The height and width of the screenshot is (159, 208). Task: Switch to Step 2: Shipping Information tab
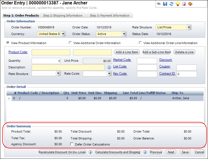[x=63, y=15]
